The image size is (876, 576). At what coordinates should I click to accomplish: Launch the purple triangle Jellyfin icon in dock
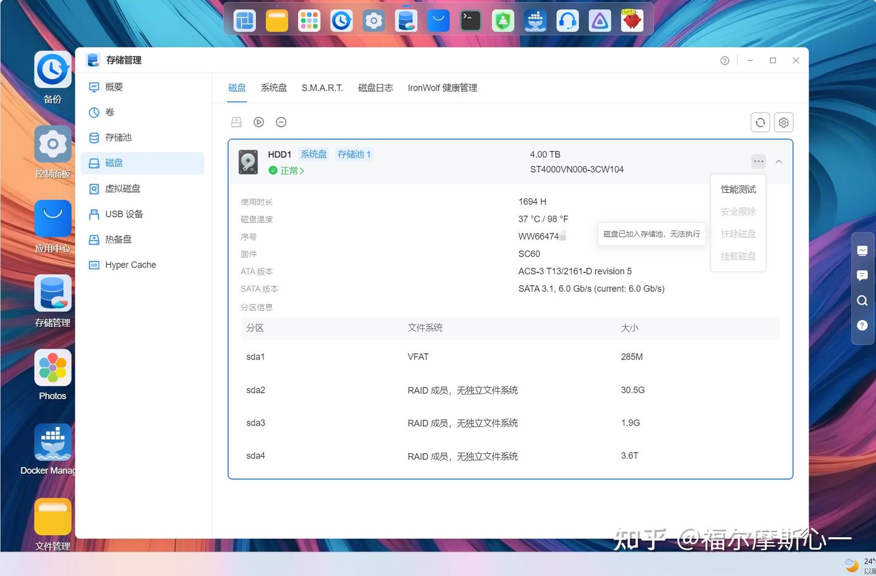point(599,21)
